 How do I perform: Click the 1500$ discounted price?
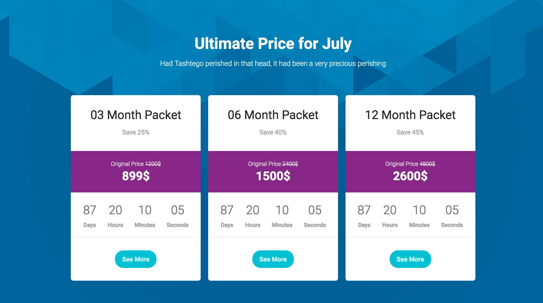pyautogui.click(x=273, y=176)
